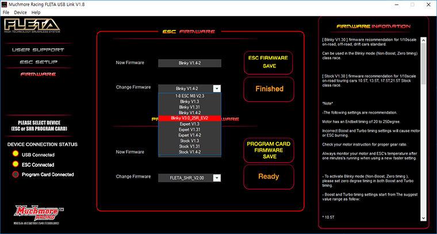Click the Finished status button
This screenshot has width=437, height=234.
[269, 89]
